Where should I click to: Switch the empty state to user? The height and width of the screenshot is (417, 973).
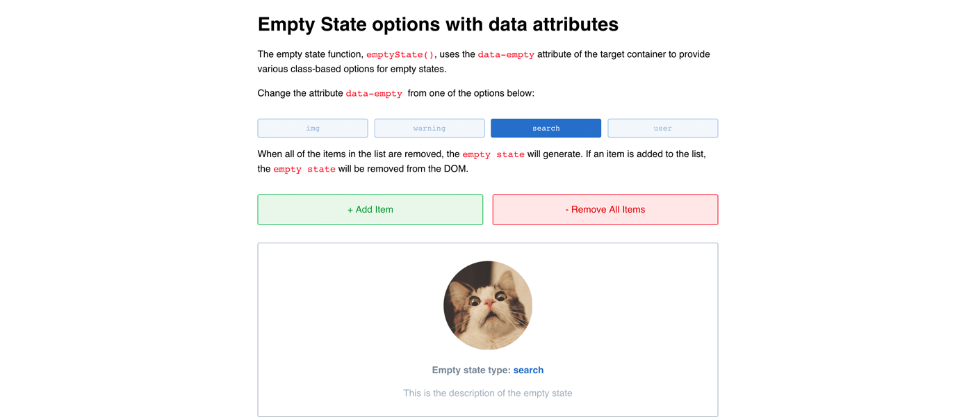(x=663, y=128)
